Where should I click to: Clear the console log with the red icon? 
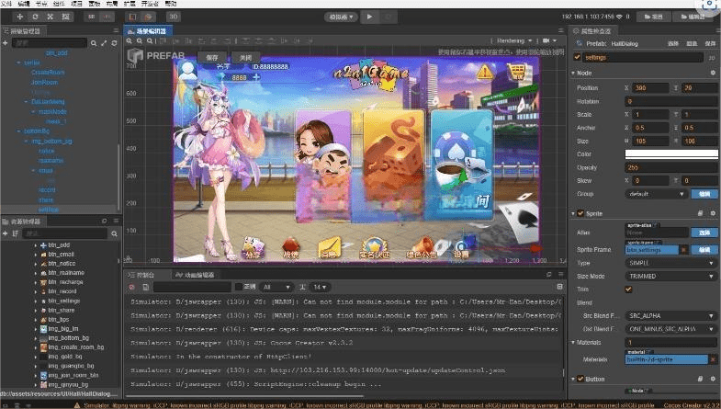132,287
